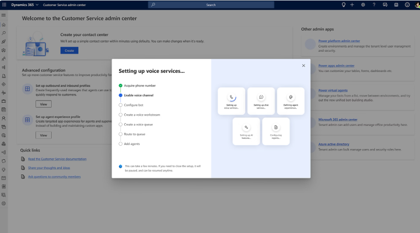Screen dimensions: 420x233
Task: Click the Quick links heading
Action: pos(30,150)
